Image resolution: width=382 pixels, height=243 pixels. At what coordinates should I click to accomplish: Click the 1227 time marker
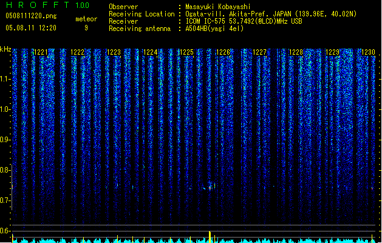pyautogui.click(x=259, y=52)
